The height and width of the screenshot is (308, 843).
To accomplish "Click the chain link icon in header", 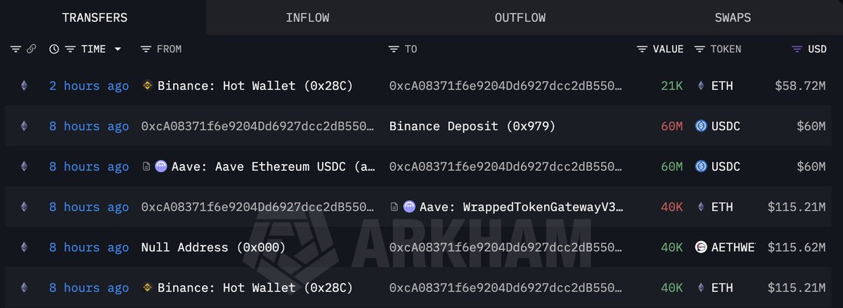I will click(31, 49).
